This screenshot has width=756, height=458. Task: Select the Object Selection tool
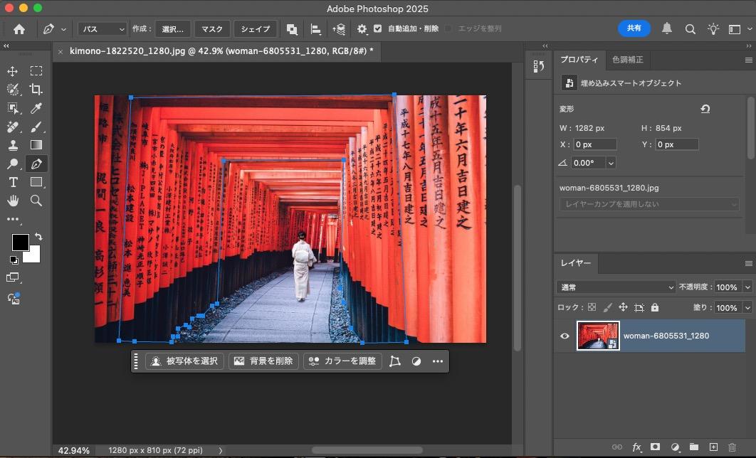13,108
